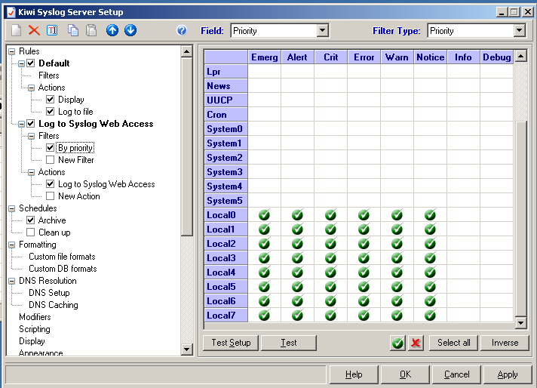Toggle the Local4 Warn check mark
Viewport: 537px width, 388px height.
coord(397,273)
